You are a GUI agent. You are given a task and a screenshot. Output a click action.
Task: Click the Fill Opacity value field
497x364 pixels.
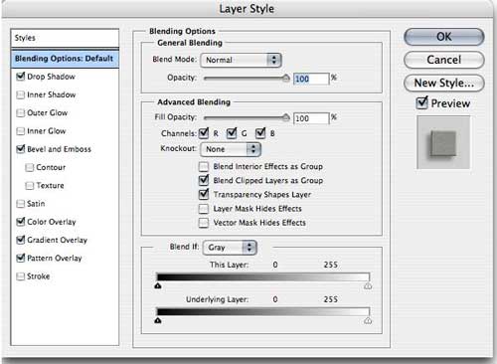pos(311,118)
